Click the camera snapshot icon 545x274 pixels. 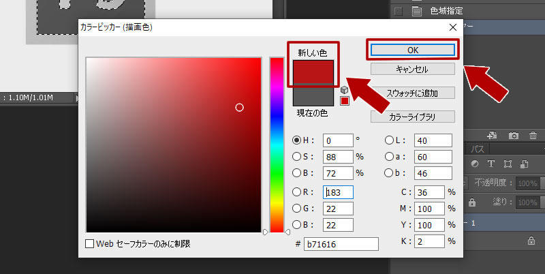click(514, 136)
